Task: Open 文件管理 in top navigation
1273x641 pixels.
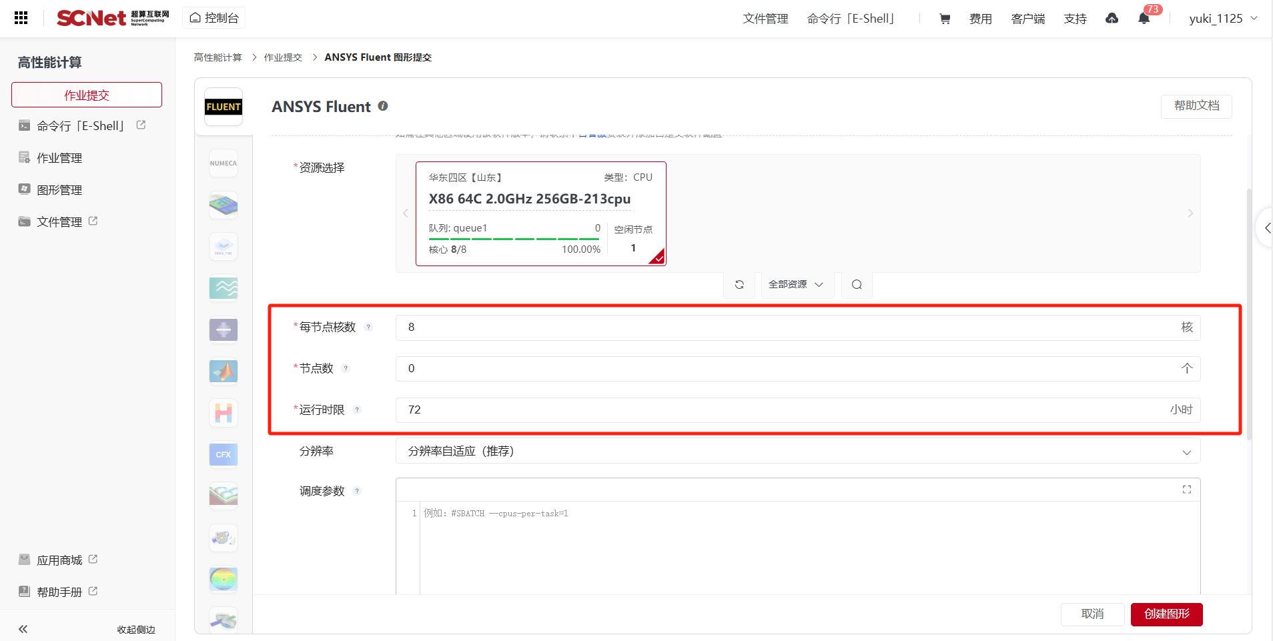Action: point(765,19)
